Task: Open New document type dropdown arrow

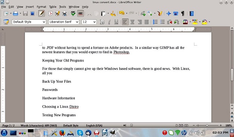Action: point(11,14)
